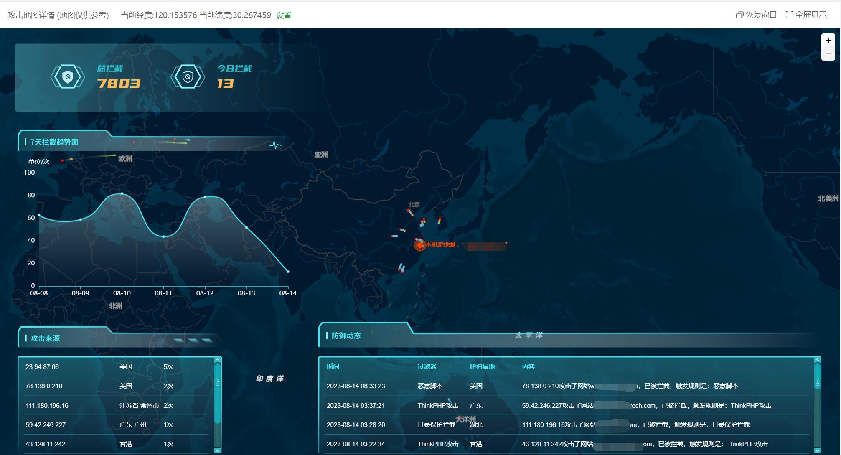Click the 08-09 data point on trend chart
The width and height of the screenshot is (841, 455).
(x=81, y=219)
